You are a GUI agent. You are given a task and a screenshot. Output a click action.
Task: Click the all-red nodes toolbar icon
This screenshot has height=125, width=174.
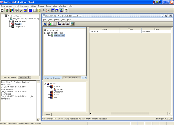point(63,24)
